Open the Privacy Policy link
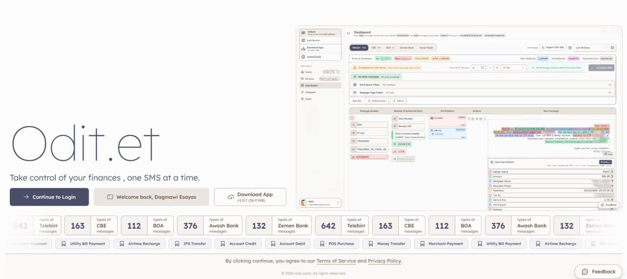The height and width of the screenshot is (279, 627). tap(385, 261)
